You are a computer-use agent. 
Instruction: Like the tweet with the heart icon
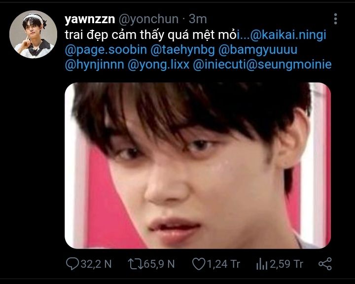pyautogui.click(x=198, y=264)
